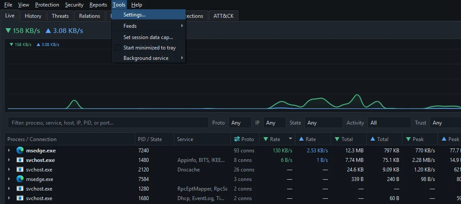Click the Dnscache service cell
The height and width of the screenshot is (204, 461).
click(x=188, y=170)
